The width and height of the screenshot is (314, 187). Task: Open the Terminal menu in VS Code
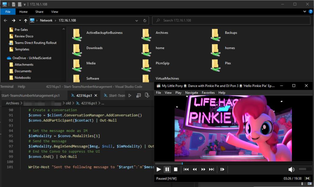coord(7,86)
